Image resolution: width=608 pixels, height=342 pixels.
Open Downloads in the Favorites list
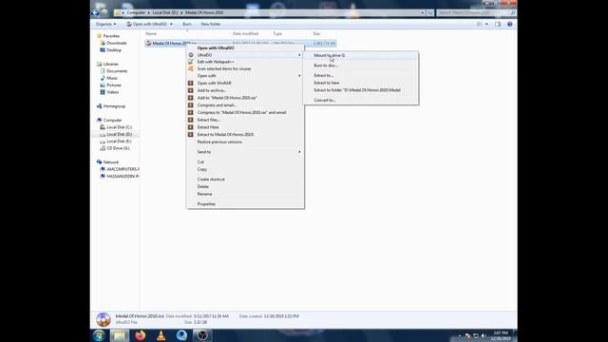(x=116, y=43)
